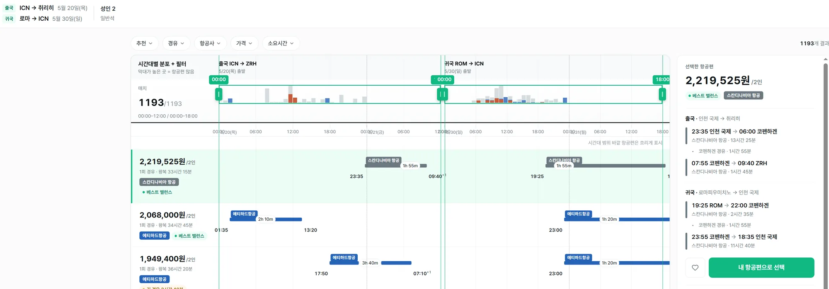
Task: Select the 2,068,000원 flight result
Action: 400,225
